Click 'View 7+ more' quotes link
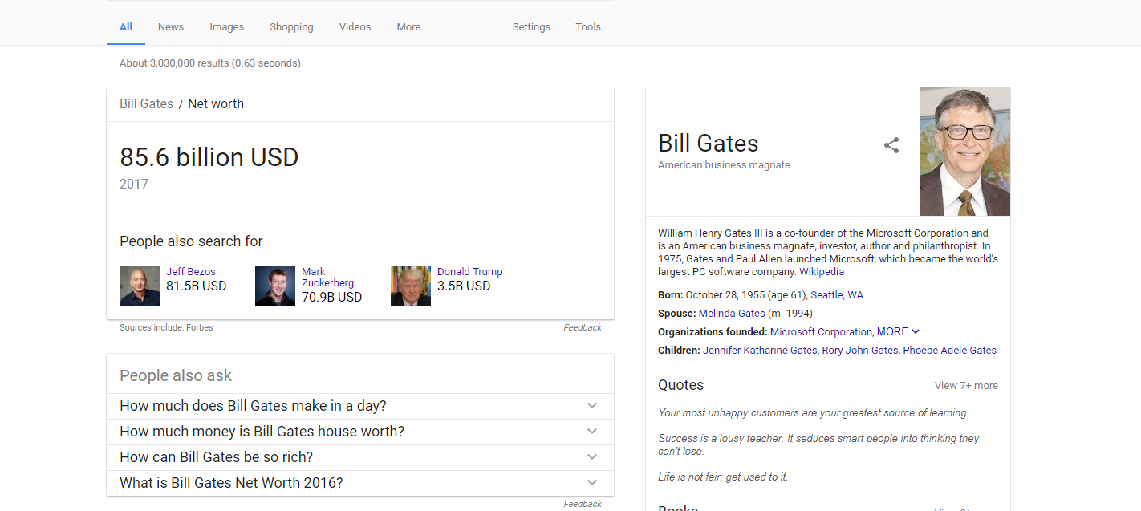 (966, 386)
